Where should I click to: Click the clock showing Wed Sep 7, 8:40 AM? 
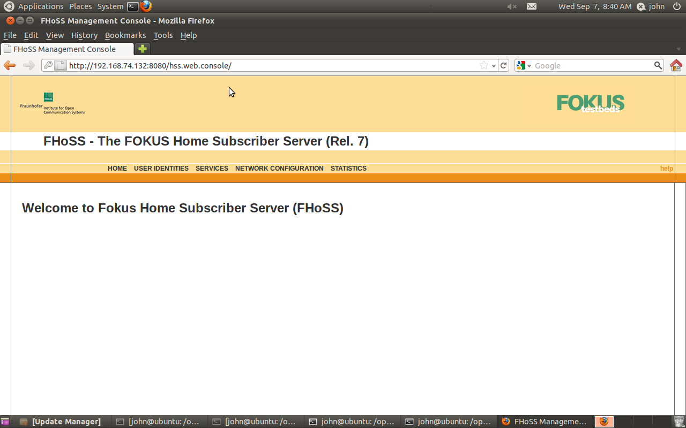click(x=595, y=6)
